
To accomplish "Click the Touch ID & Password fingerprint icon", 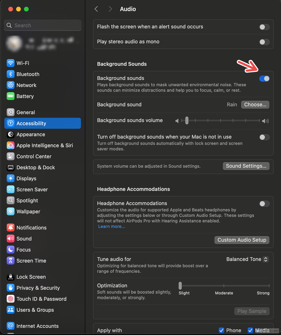I will [x=10, y=299].
